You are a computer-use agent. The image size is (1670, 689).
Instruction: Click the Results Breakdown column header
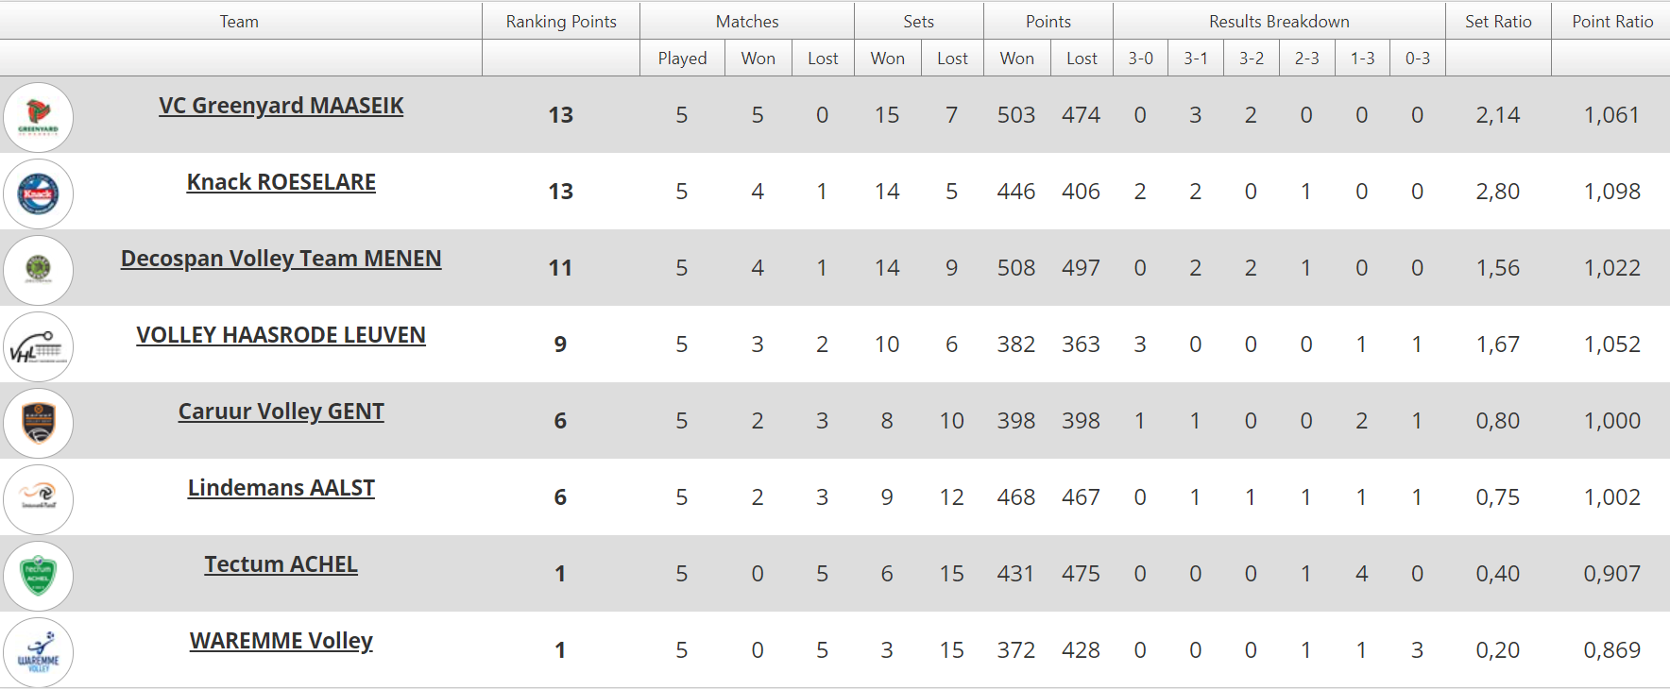click(1279, 22)
